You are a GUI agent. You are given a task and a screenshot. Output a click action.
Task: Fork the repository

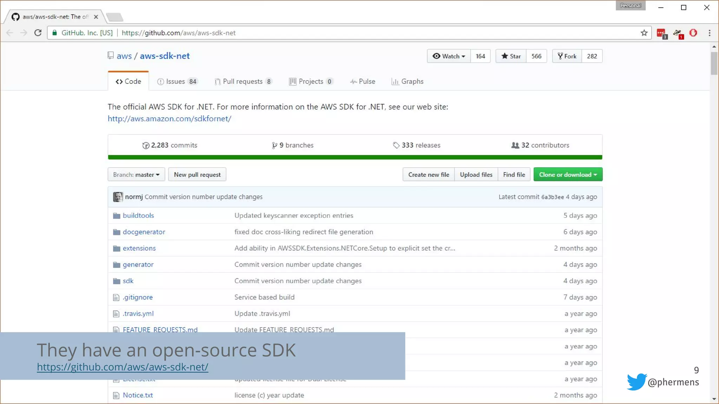click(x=567, y=56)
